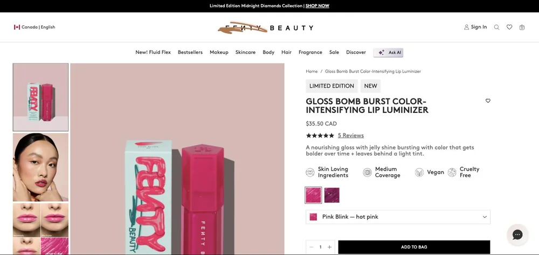Open the Sale menu

[x=334, y=53]
